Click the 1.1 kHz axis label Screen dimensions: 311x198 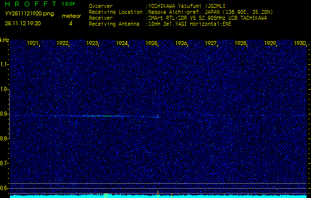coord(4,64)
